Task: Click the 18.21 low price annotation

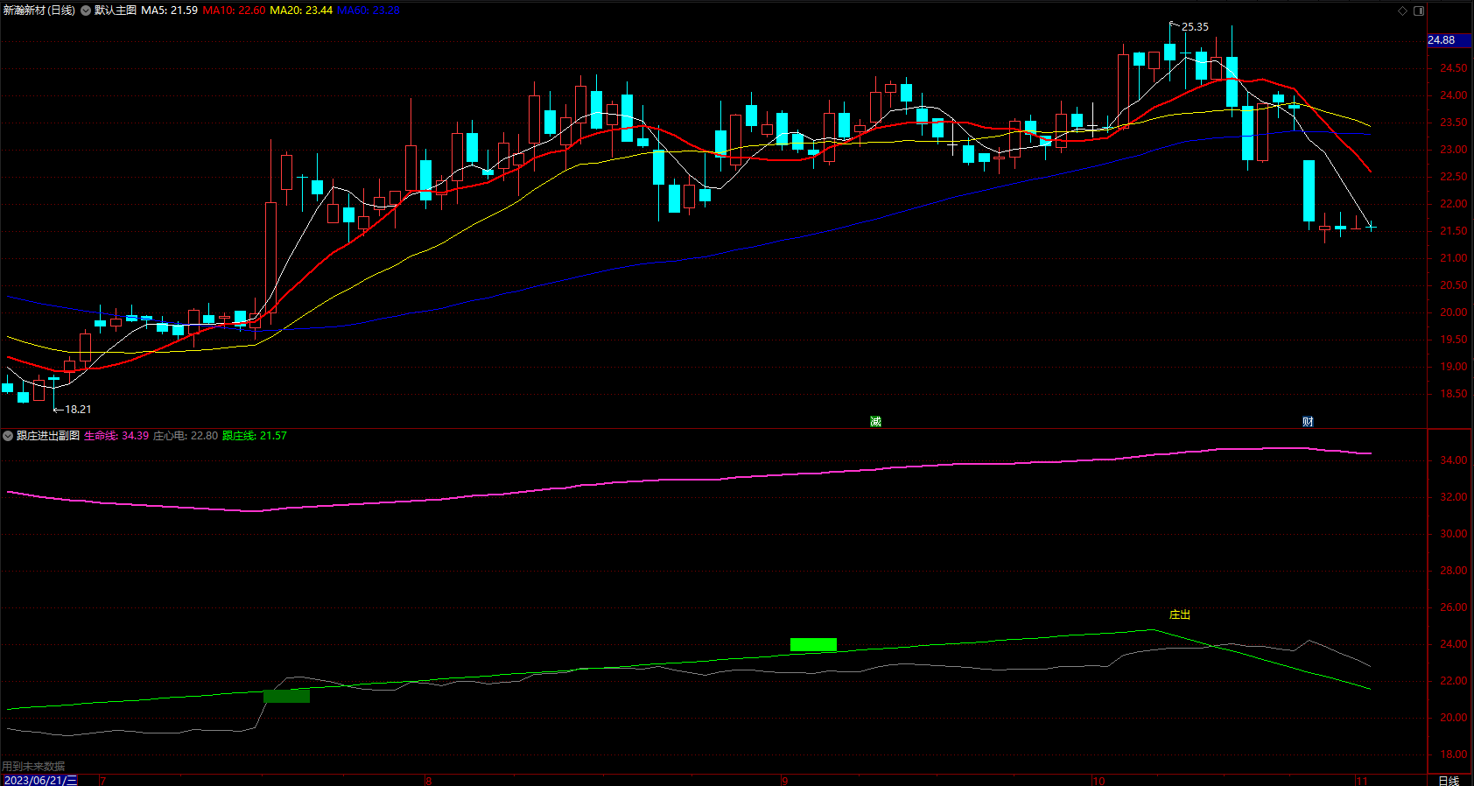Action: click(x=78, y=410)
